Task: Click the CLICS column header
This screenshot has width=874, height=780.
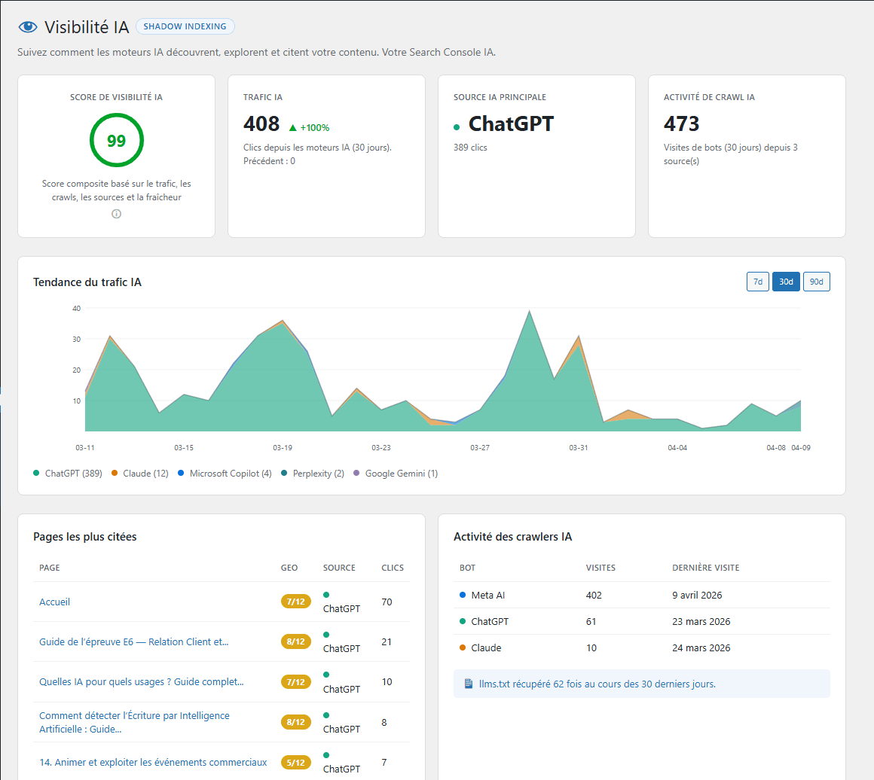Action: click(393, 568)
